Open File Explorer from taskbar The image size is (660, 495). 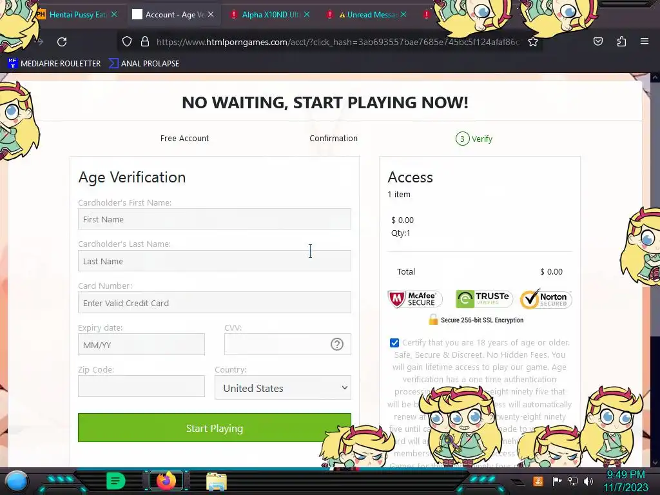coord(217,481)
